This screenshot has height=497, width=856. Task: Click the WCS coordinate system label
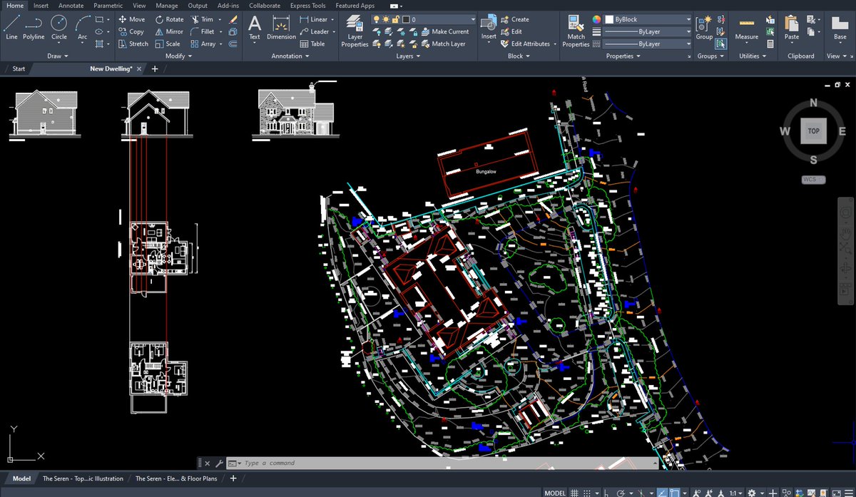click(x=813, y=179)
